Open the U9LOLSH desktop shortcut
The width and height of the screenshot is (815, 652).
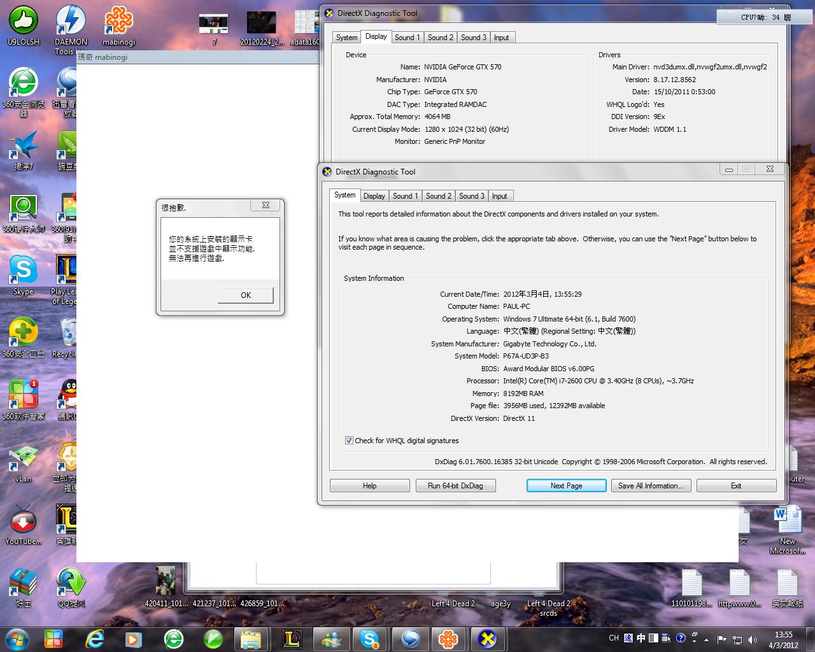point(24,25)
